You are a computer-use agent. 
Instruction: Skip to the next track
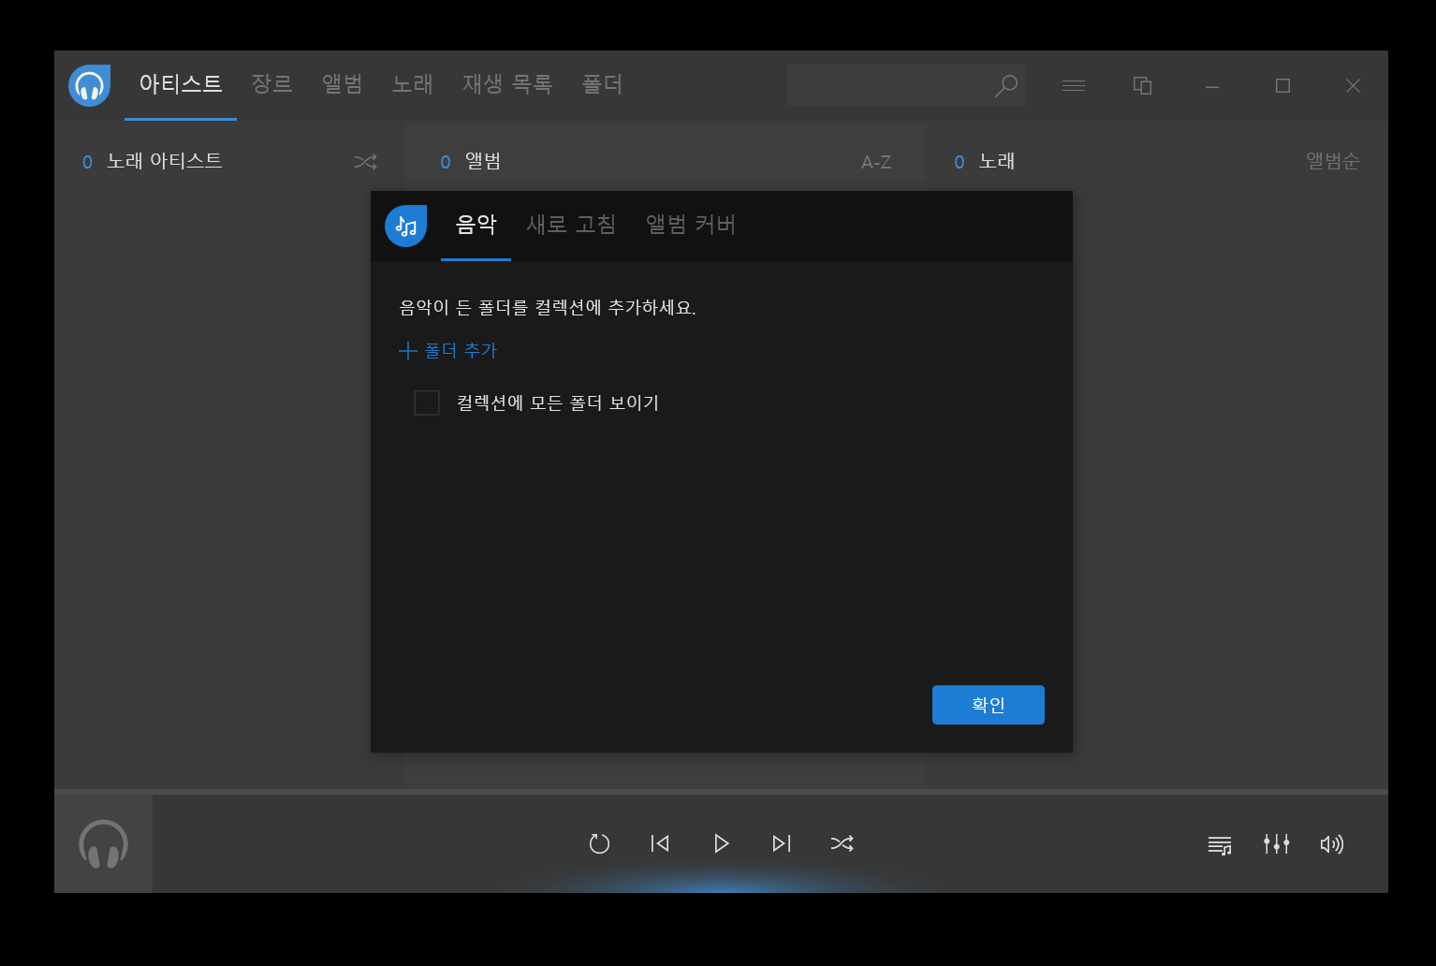(782, 843)
